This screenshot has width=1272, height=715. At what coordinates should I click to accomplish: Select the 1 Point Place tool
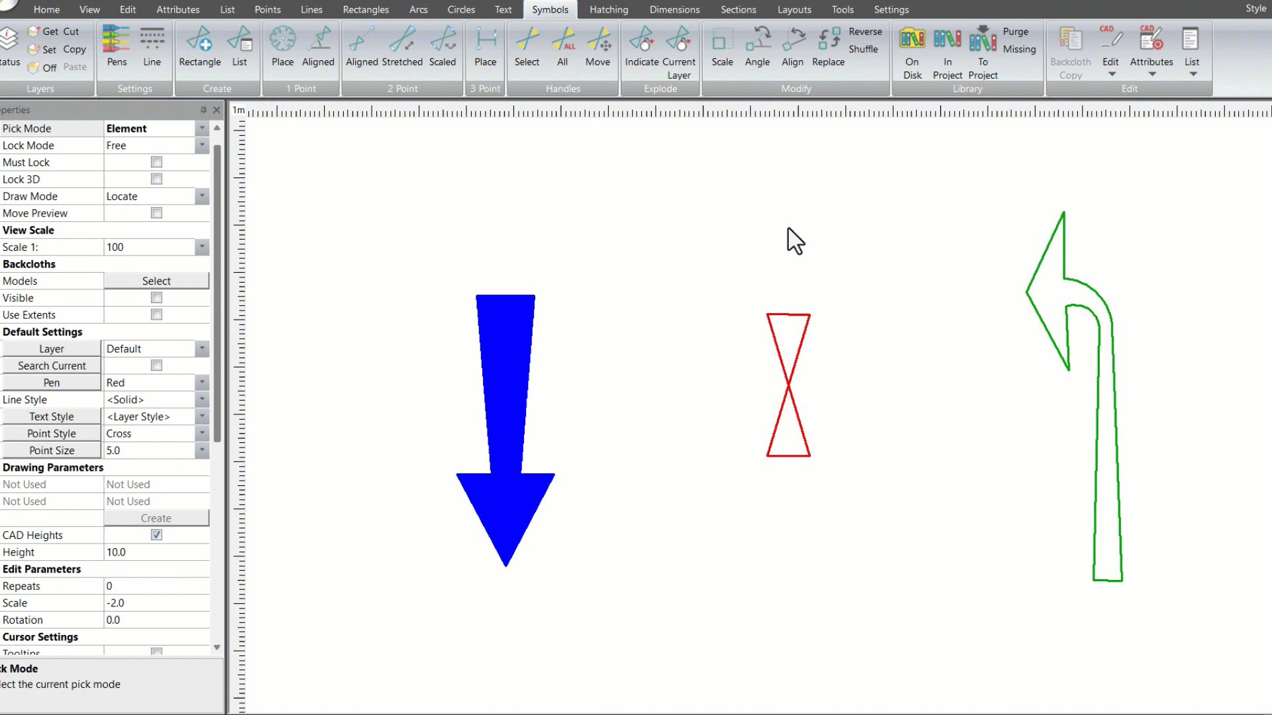pyautogui.click(x=282, y=46)
